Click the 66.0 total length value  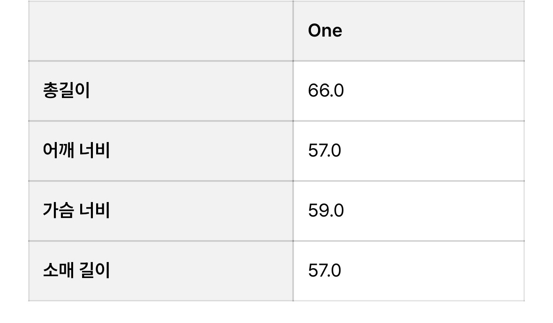coord(326,90)
